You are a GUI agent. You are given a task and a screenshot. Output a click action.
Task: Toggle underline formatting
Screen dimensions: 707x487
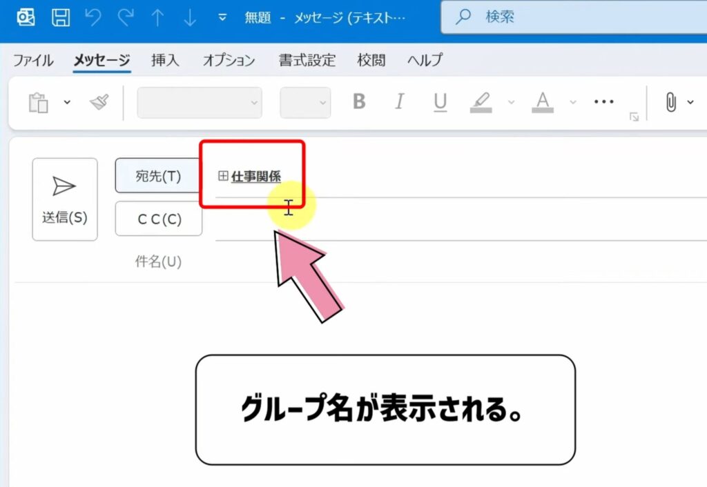(440, 101)
